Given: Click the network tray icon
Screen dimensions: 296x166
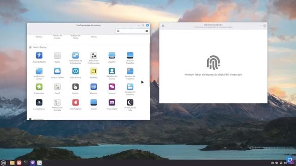Looking at the screenshot, I should point(281,163).
